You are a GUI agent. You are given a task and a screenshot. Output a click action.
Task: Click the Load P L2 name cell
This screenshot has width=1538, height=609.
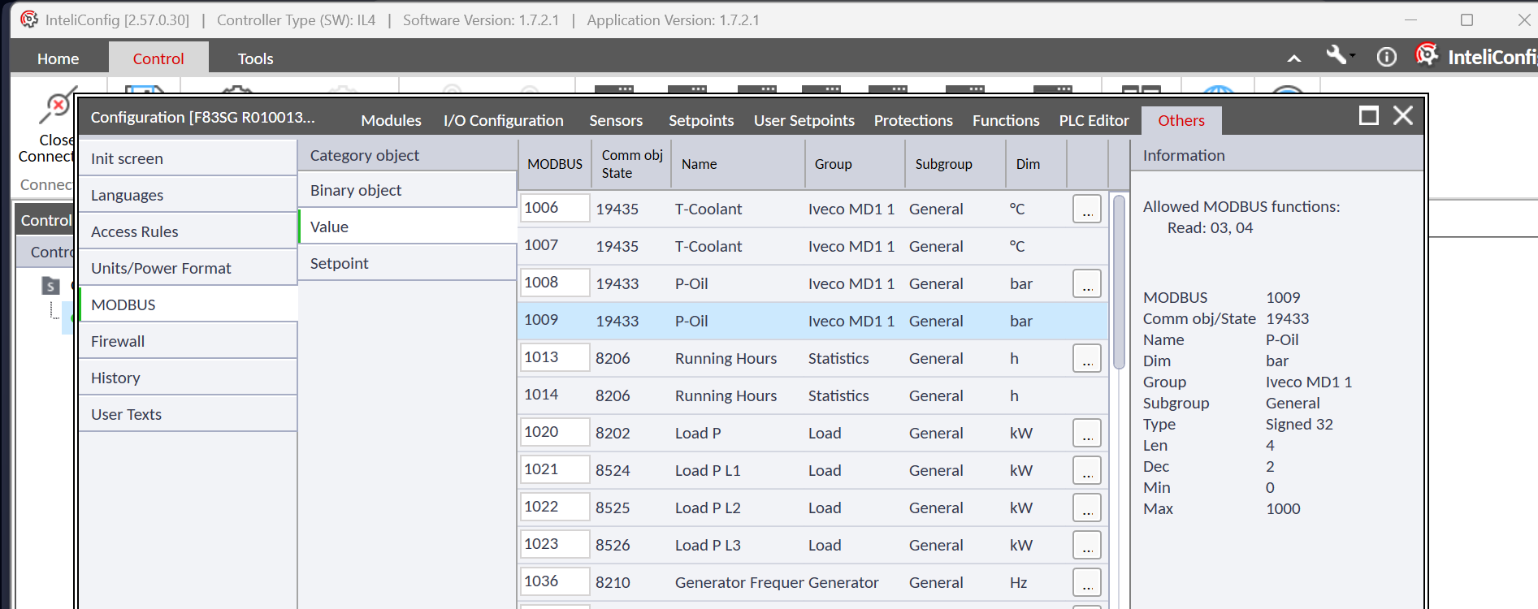pyautogui.click(x=708, y=508)
